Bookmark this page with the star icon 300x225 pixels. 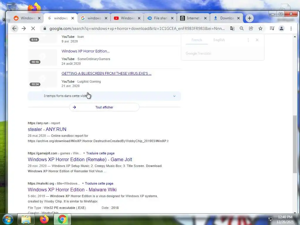(260, 28)
